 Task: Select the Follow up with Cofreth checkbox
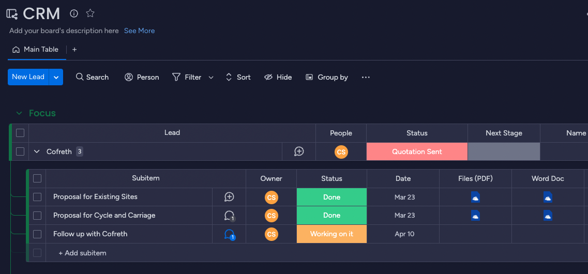pyautogui.click(x=37, y=234)
